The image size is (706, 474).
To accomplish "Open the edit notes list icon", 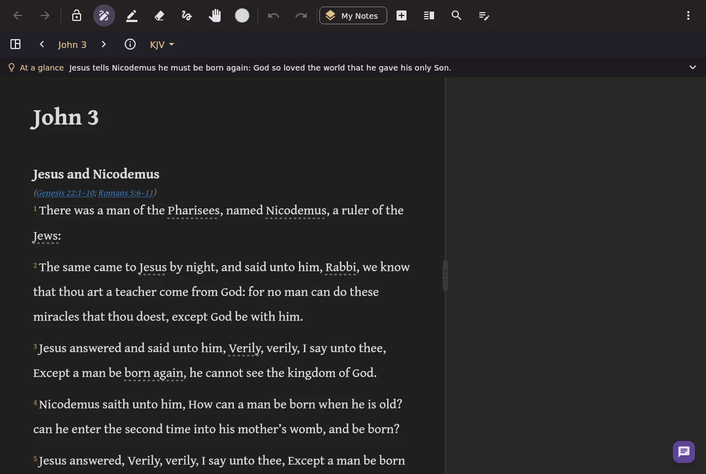I will coord(484,15).
